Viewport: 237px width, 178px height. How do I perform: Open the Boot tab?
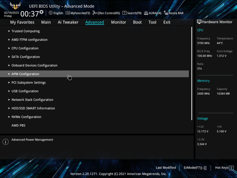137,22
